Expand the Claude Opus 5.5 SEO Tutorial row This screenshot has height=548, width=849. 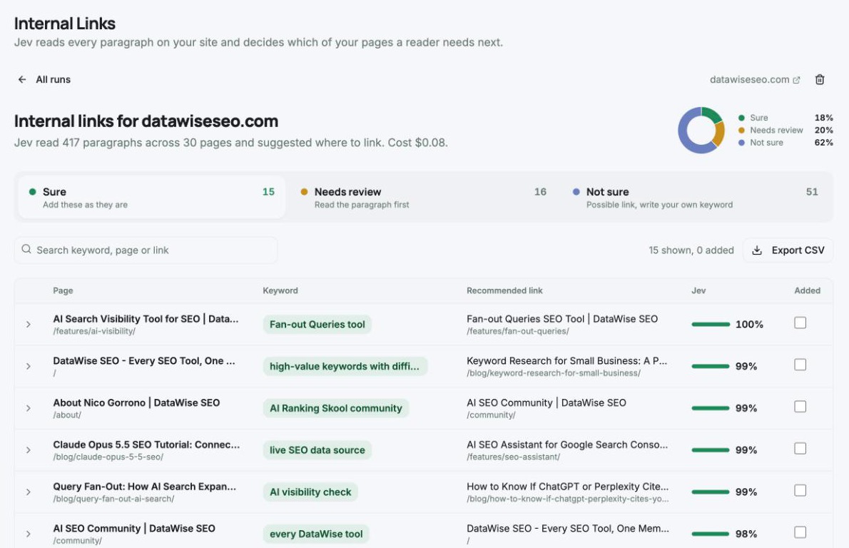click(28, 450)
